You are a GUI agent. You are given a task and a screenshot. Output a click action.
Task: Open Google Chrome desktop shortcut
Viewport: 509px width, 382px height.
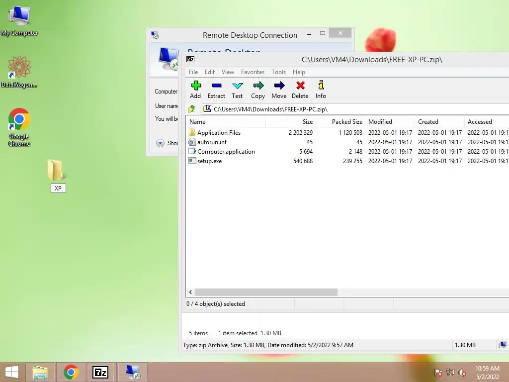point(19,127)
